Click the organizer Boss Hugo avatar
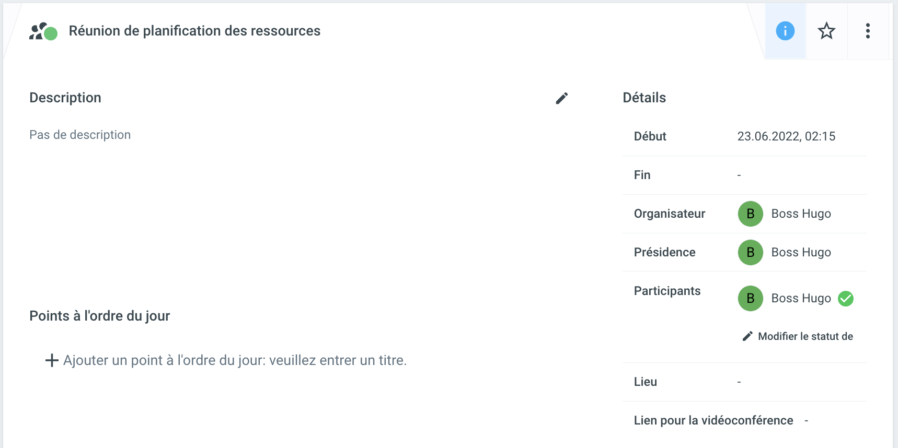Image resolution: width=898 pixels, height=448 pixels. tap(751, 214)
